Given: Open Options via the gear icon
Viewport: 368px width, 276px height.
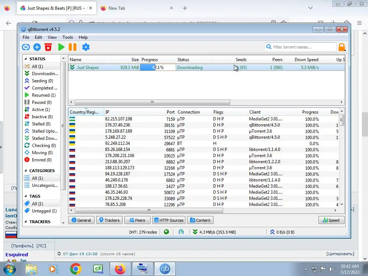Looking at the screenshot, I should (86, 47).
